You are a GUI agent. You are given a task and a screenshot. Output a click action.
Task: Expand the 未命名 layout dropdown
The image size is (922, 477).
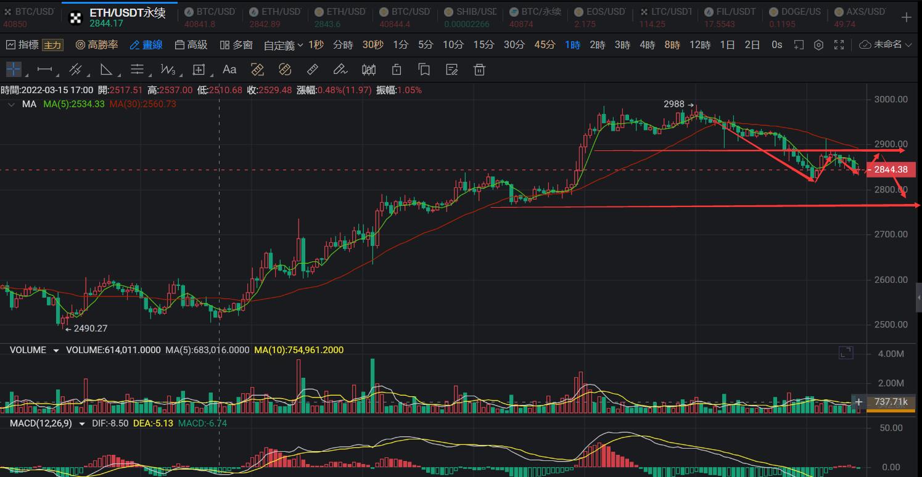click(x=886, y=45)
